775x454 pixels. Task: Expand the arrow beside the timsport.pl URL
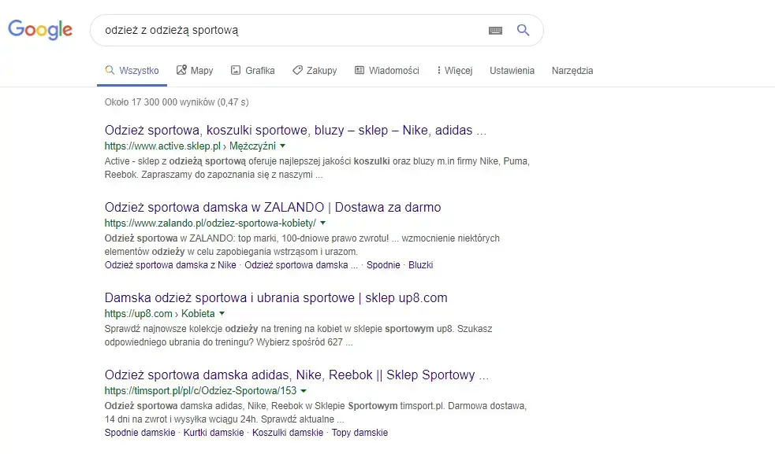click(x=304, y=390)
